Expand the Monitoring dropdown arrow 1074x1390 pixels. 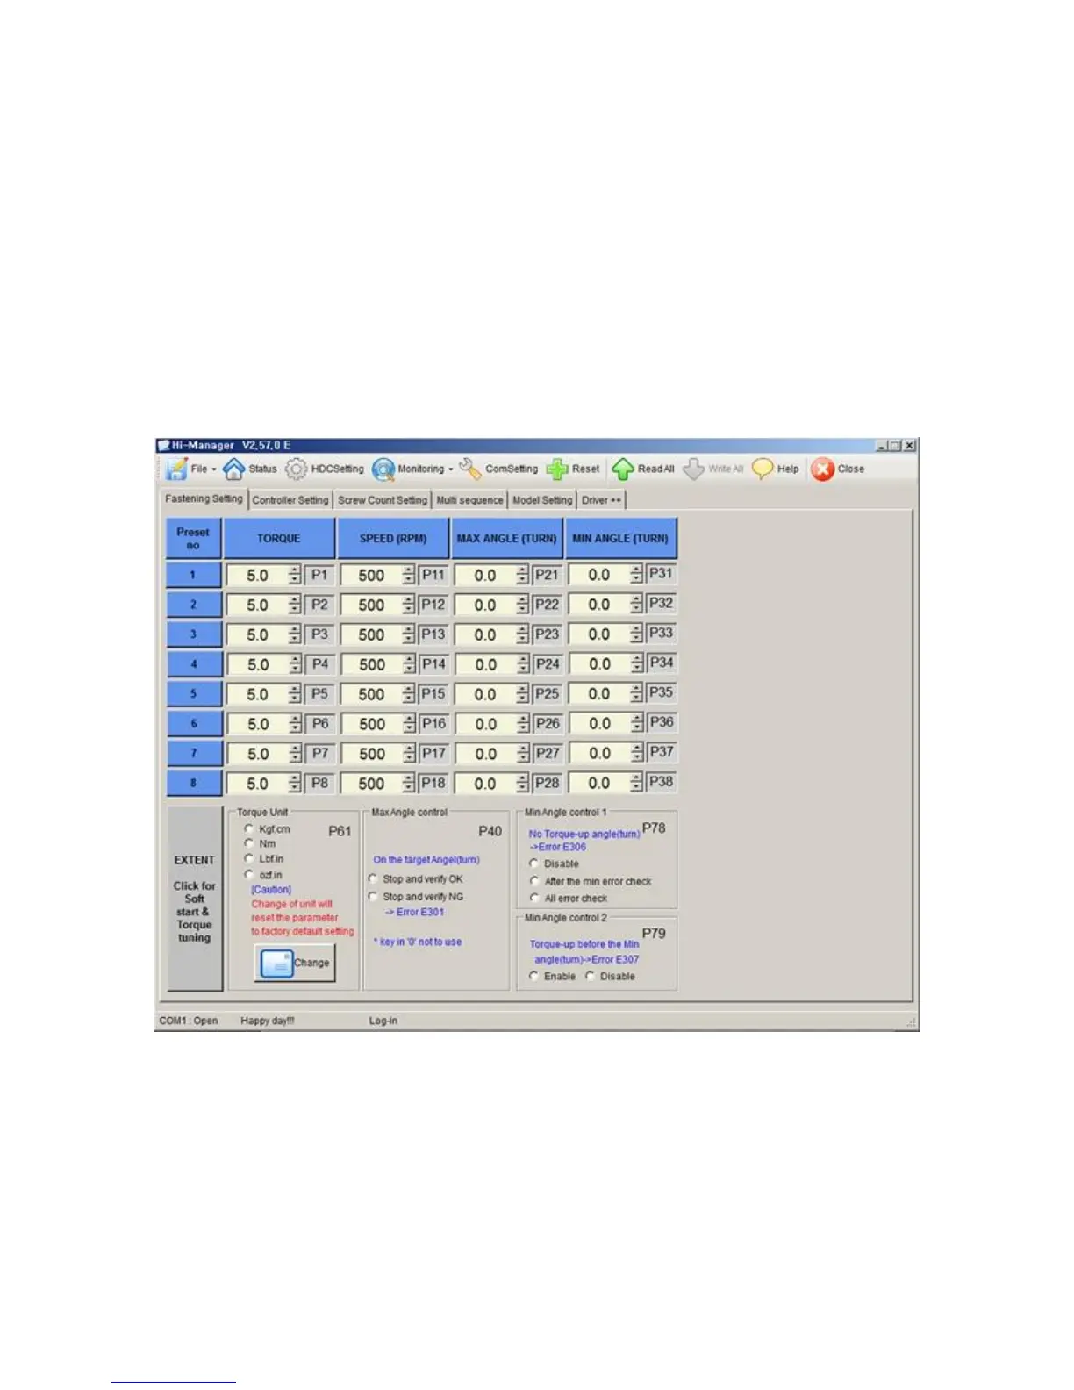pyautogui.click(x=451, y=469)
